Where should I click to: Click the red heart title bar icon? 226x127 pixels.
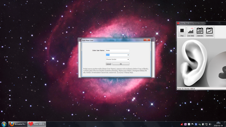(178, 23)
